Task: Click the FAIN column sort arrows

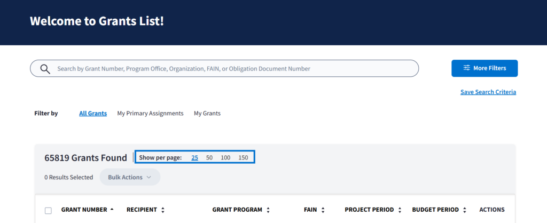Action: [323, 210]
